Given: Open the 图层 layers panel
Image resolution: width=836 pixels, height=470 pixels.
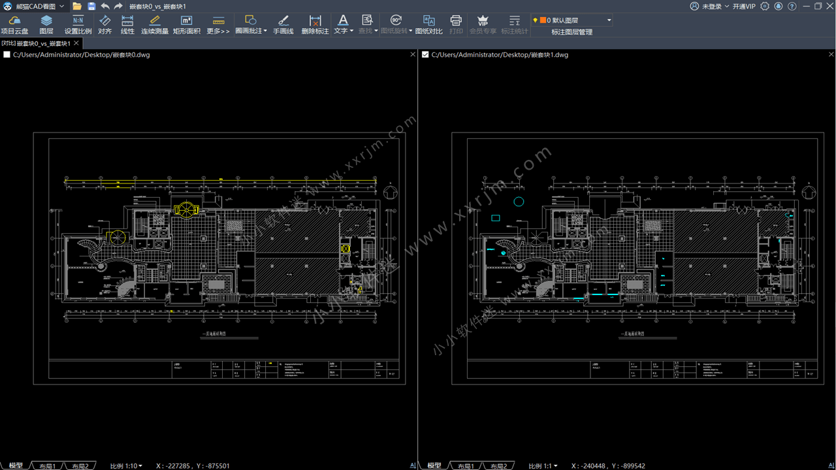Looking at the screenshot, I should click(x=46, y=25).
